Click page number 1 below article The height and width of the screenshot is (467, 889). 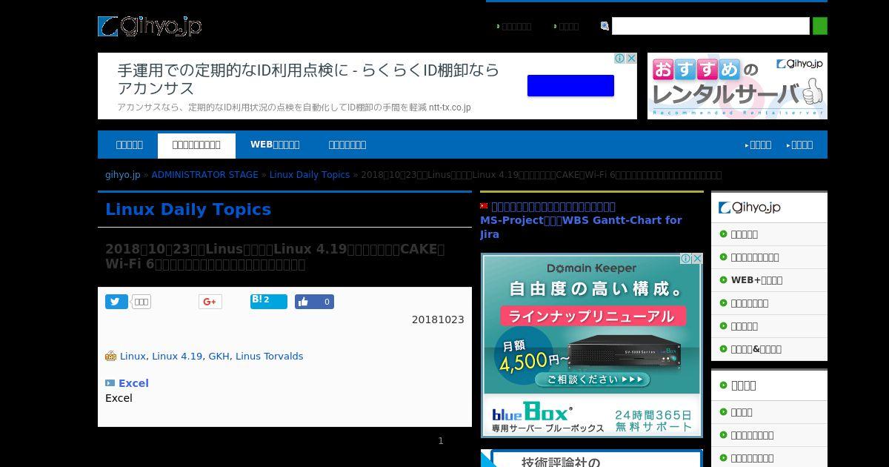click(441, 441)
